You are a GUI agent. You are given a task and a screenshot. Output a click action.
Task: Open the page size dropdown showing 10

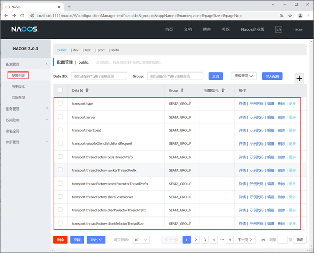point(141,240)
